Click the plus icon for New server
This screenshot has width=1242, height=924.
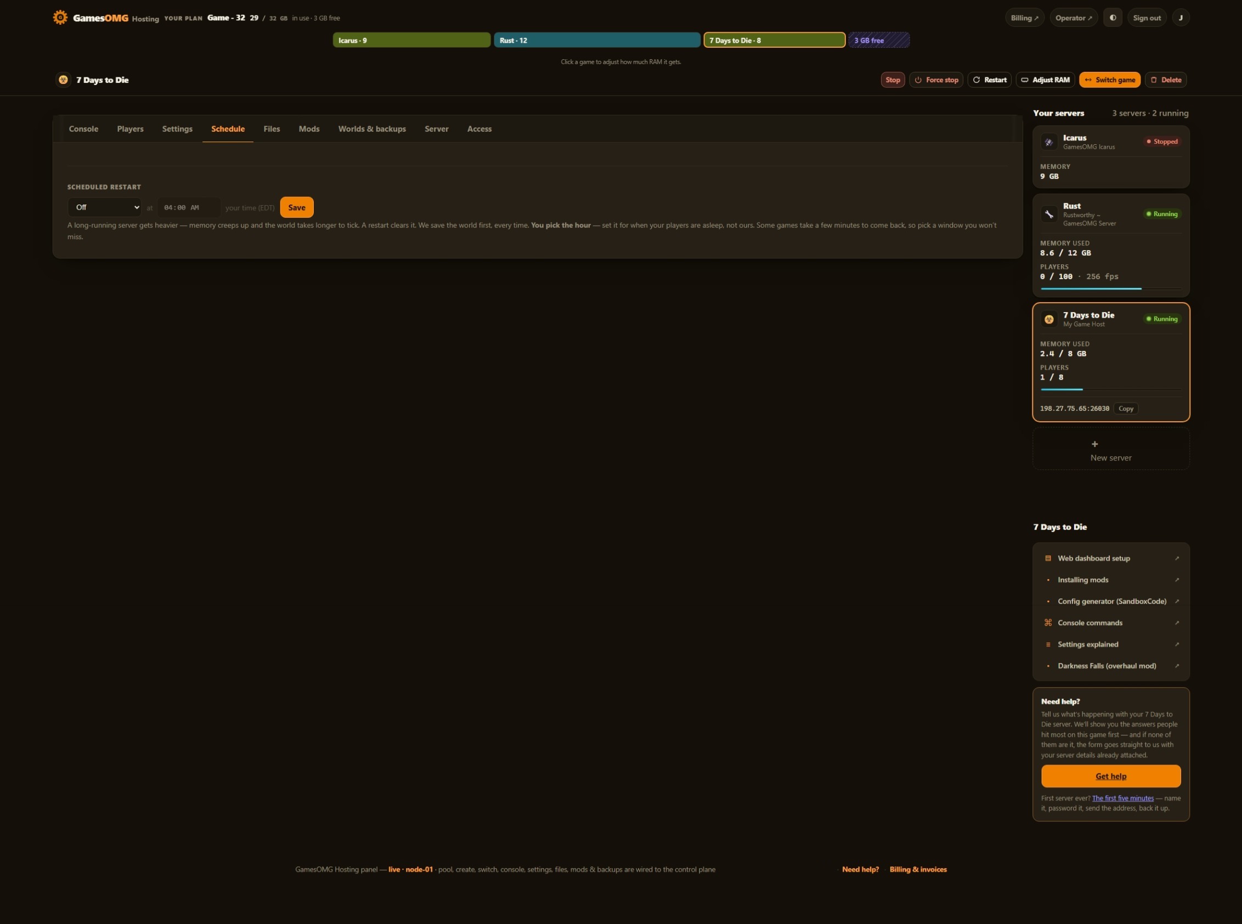click(1095, 444)
